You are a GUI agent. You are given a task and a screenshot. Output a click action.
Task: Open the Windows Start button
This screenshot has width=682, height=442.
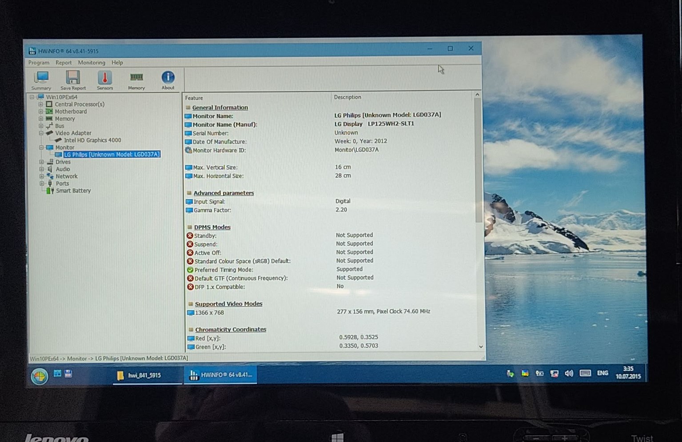pyautogui.click(x=40, y=376)
